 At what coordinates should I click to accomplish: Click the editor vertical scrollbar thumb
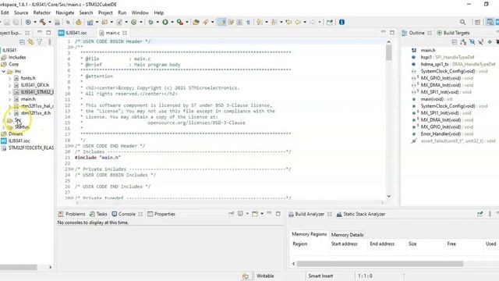[388, 53]
